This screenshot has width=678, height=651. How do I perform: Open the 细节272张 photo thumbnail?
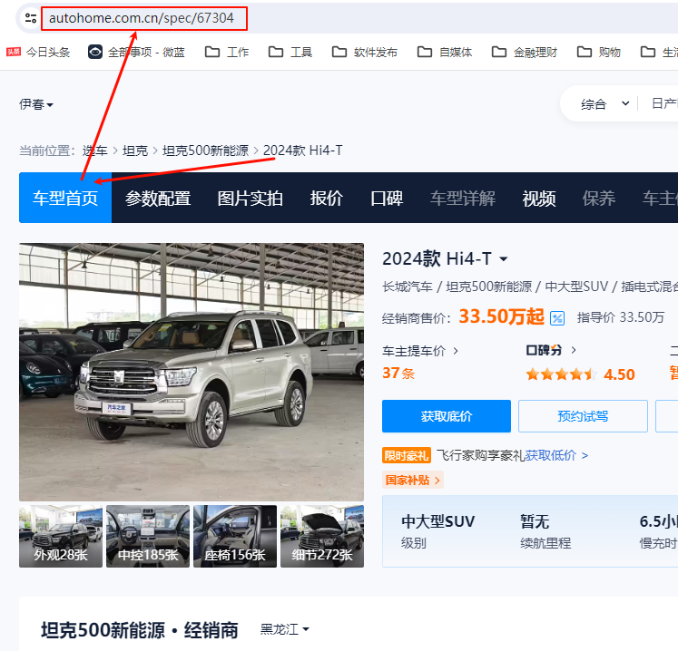point(322,536)
